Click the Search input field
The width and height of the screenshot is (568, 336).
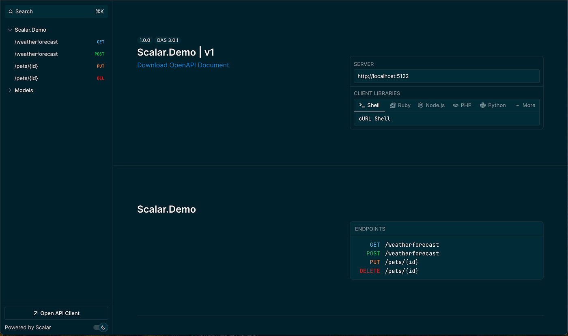pyautogui.click(x=56, y=11)
